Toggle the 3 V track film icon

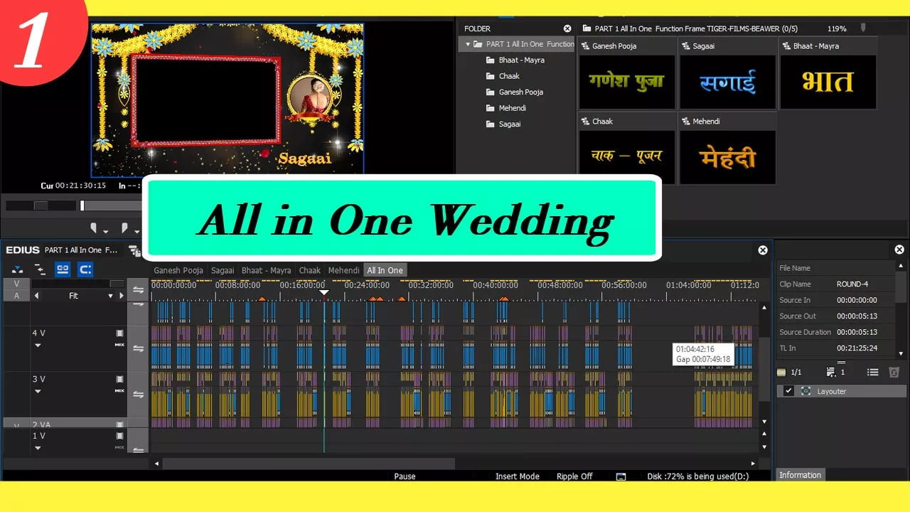(119, 379)
